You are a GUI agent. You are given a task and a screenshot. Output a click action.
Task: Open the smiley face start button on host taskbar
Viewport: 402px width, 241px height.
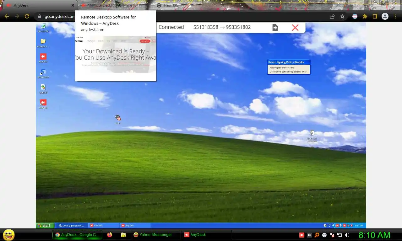(8, 235)
